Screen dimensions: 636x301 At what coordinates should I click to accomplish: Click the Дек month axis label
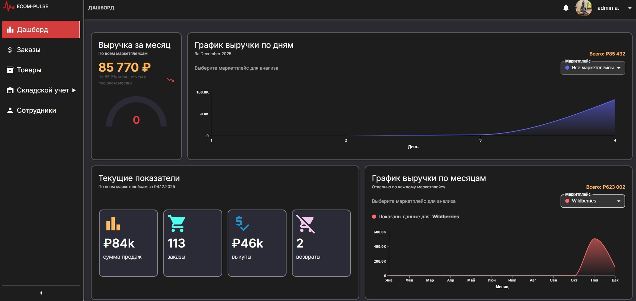tap(615, 280)
